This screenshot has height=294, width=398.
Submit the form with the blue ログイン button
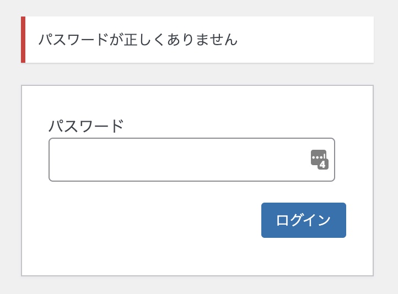coord(304,220)
